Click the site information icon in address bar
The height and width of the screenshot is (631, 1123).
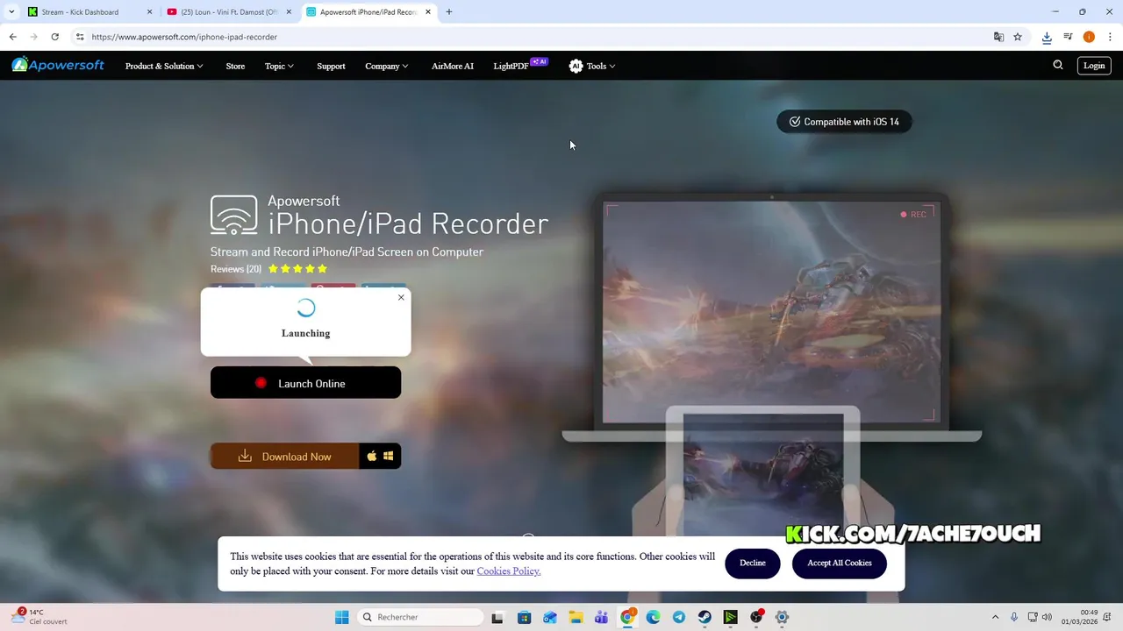click(x=80, y=37)
